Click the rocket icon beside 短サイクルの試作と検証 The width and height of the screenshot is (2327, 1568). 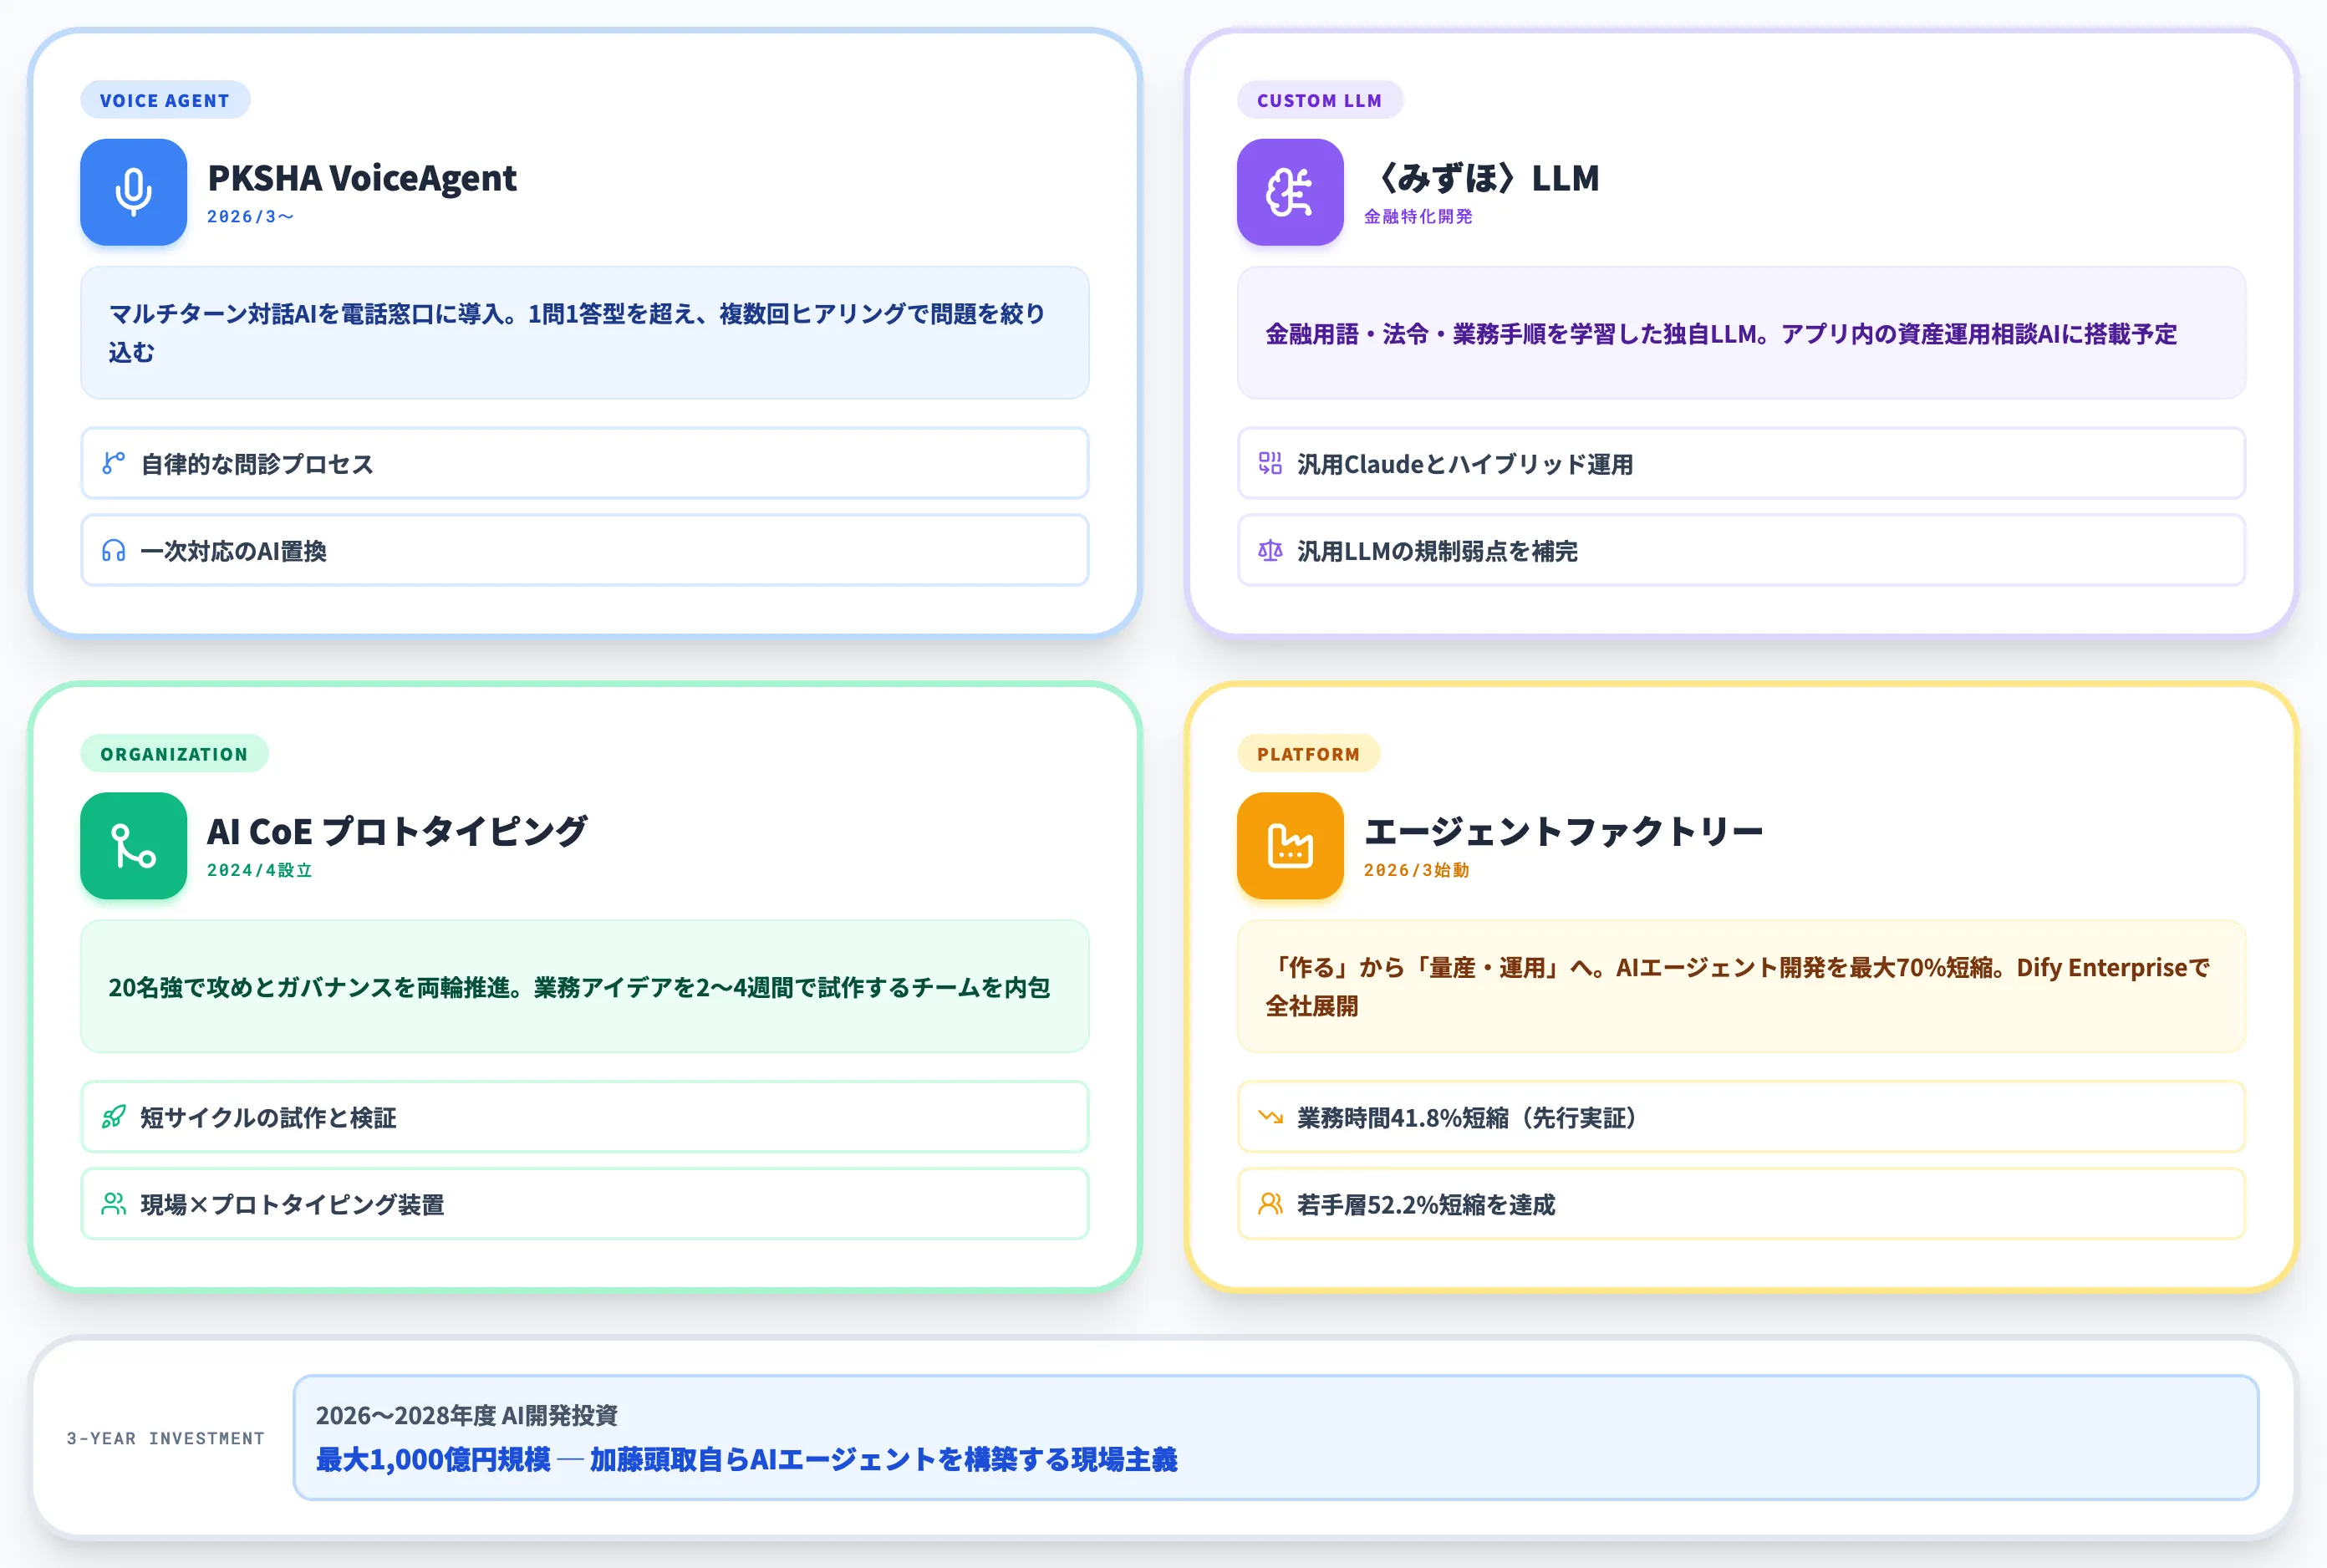114,1116
